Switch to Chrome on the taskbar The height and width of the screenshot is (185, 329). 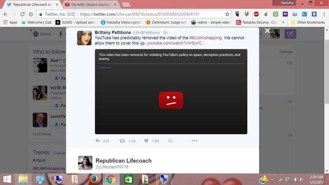[x=111, y=179]
